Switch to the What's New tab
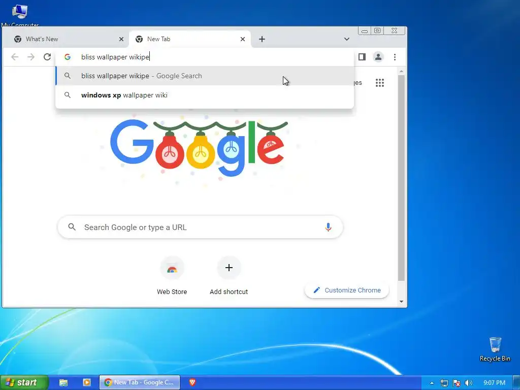 pyautogui.click(x=67, y=39)
